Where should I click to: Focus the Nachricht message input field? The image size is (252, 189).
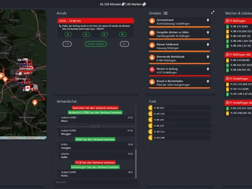pos(96,182)
